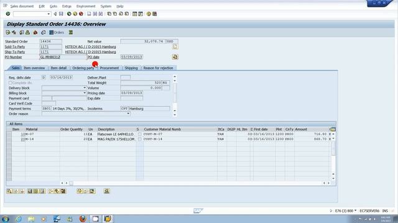Click the Create new session icon
This screenshot has height=223, width=398.
(x=134, y=14)
